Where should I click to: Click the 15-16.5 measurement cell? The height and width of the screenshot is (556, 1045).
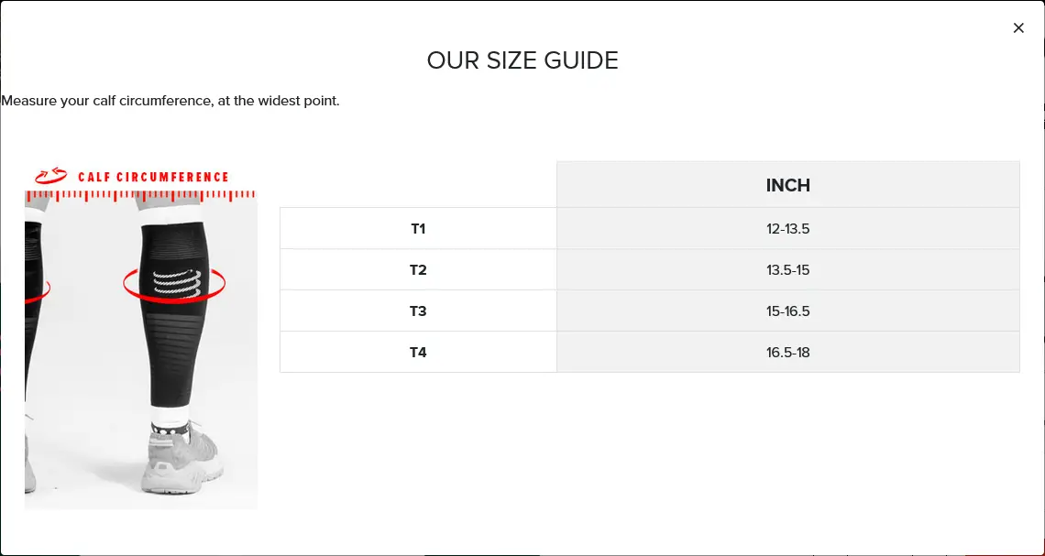(x=787, y=311)
